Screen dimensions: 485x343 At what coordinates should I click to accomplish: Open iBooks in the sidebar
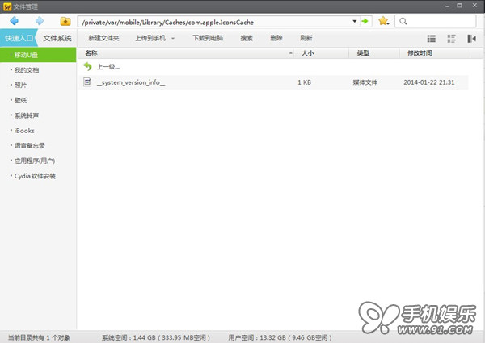24,131
